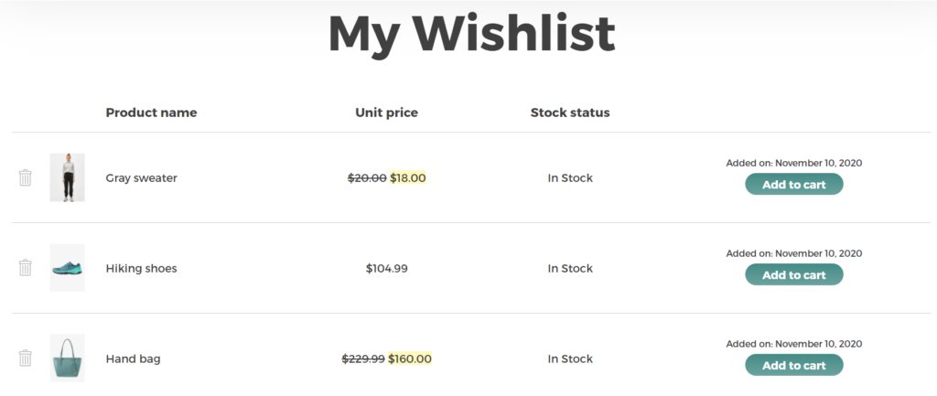Open the Hiking shoes product link

pyautogui.click(x=141, y=268)
